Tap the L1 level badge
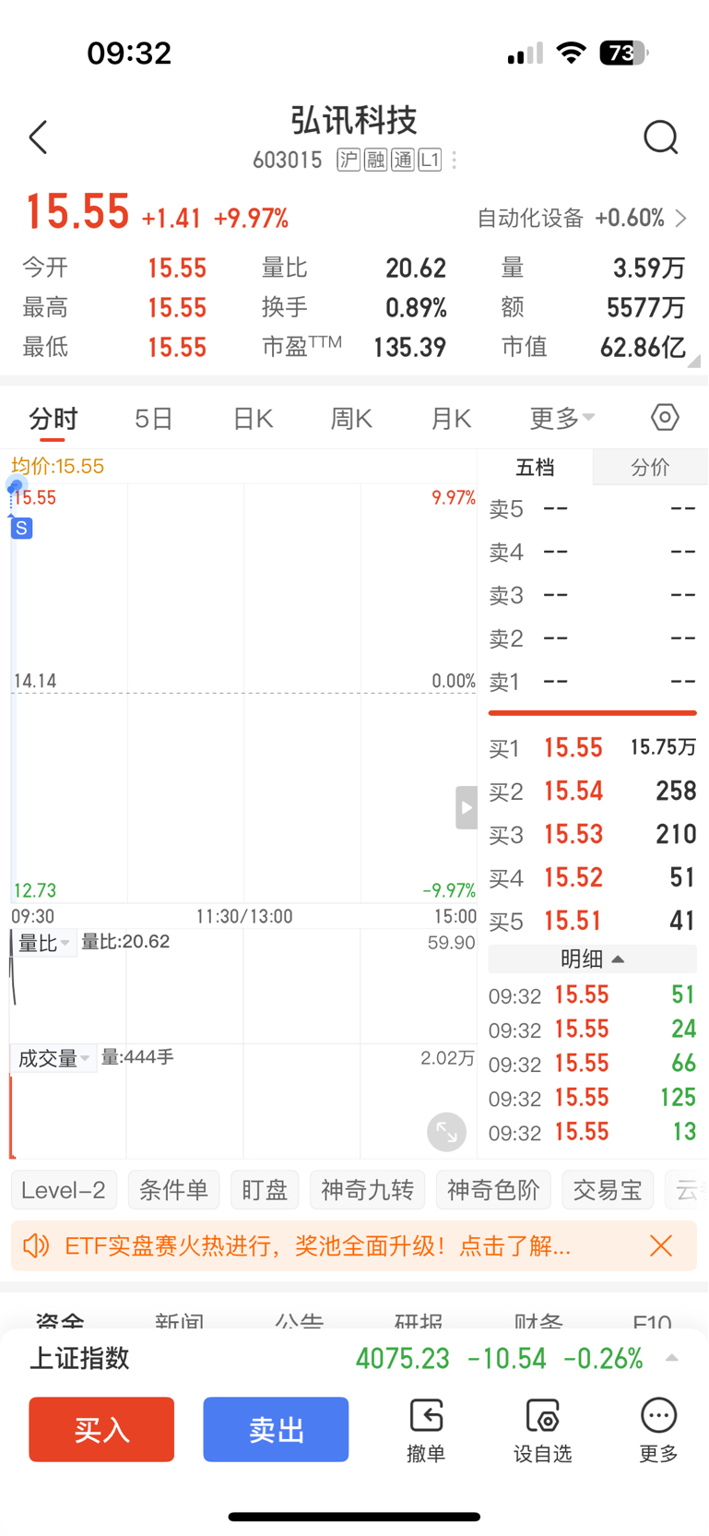The image size is (709, 1536). 430,161
